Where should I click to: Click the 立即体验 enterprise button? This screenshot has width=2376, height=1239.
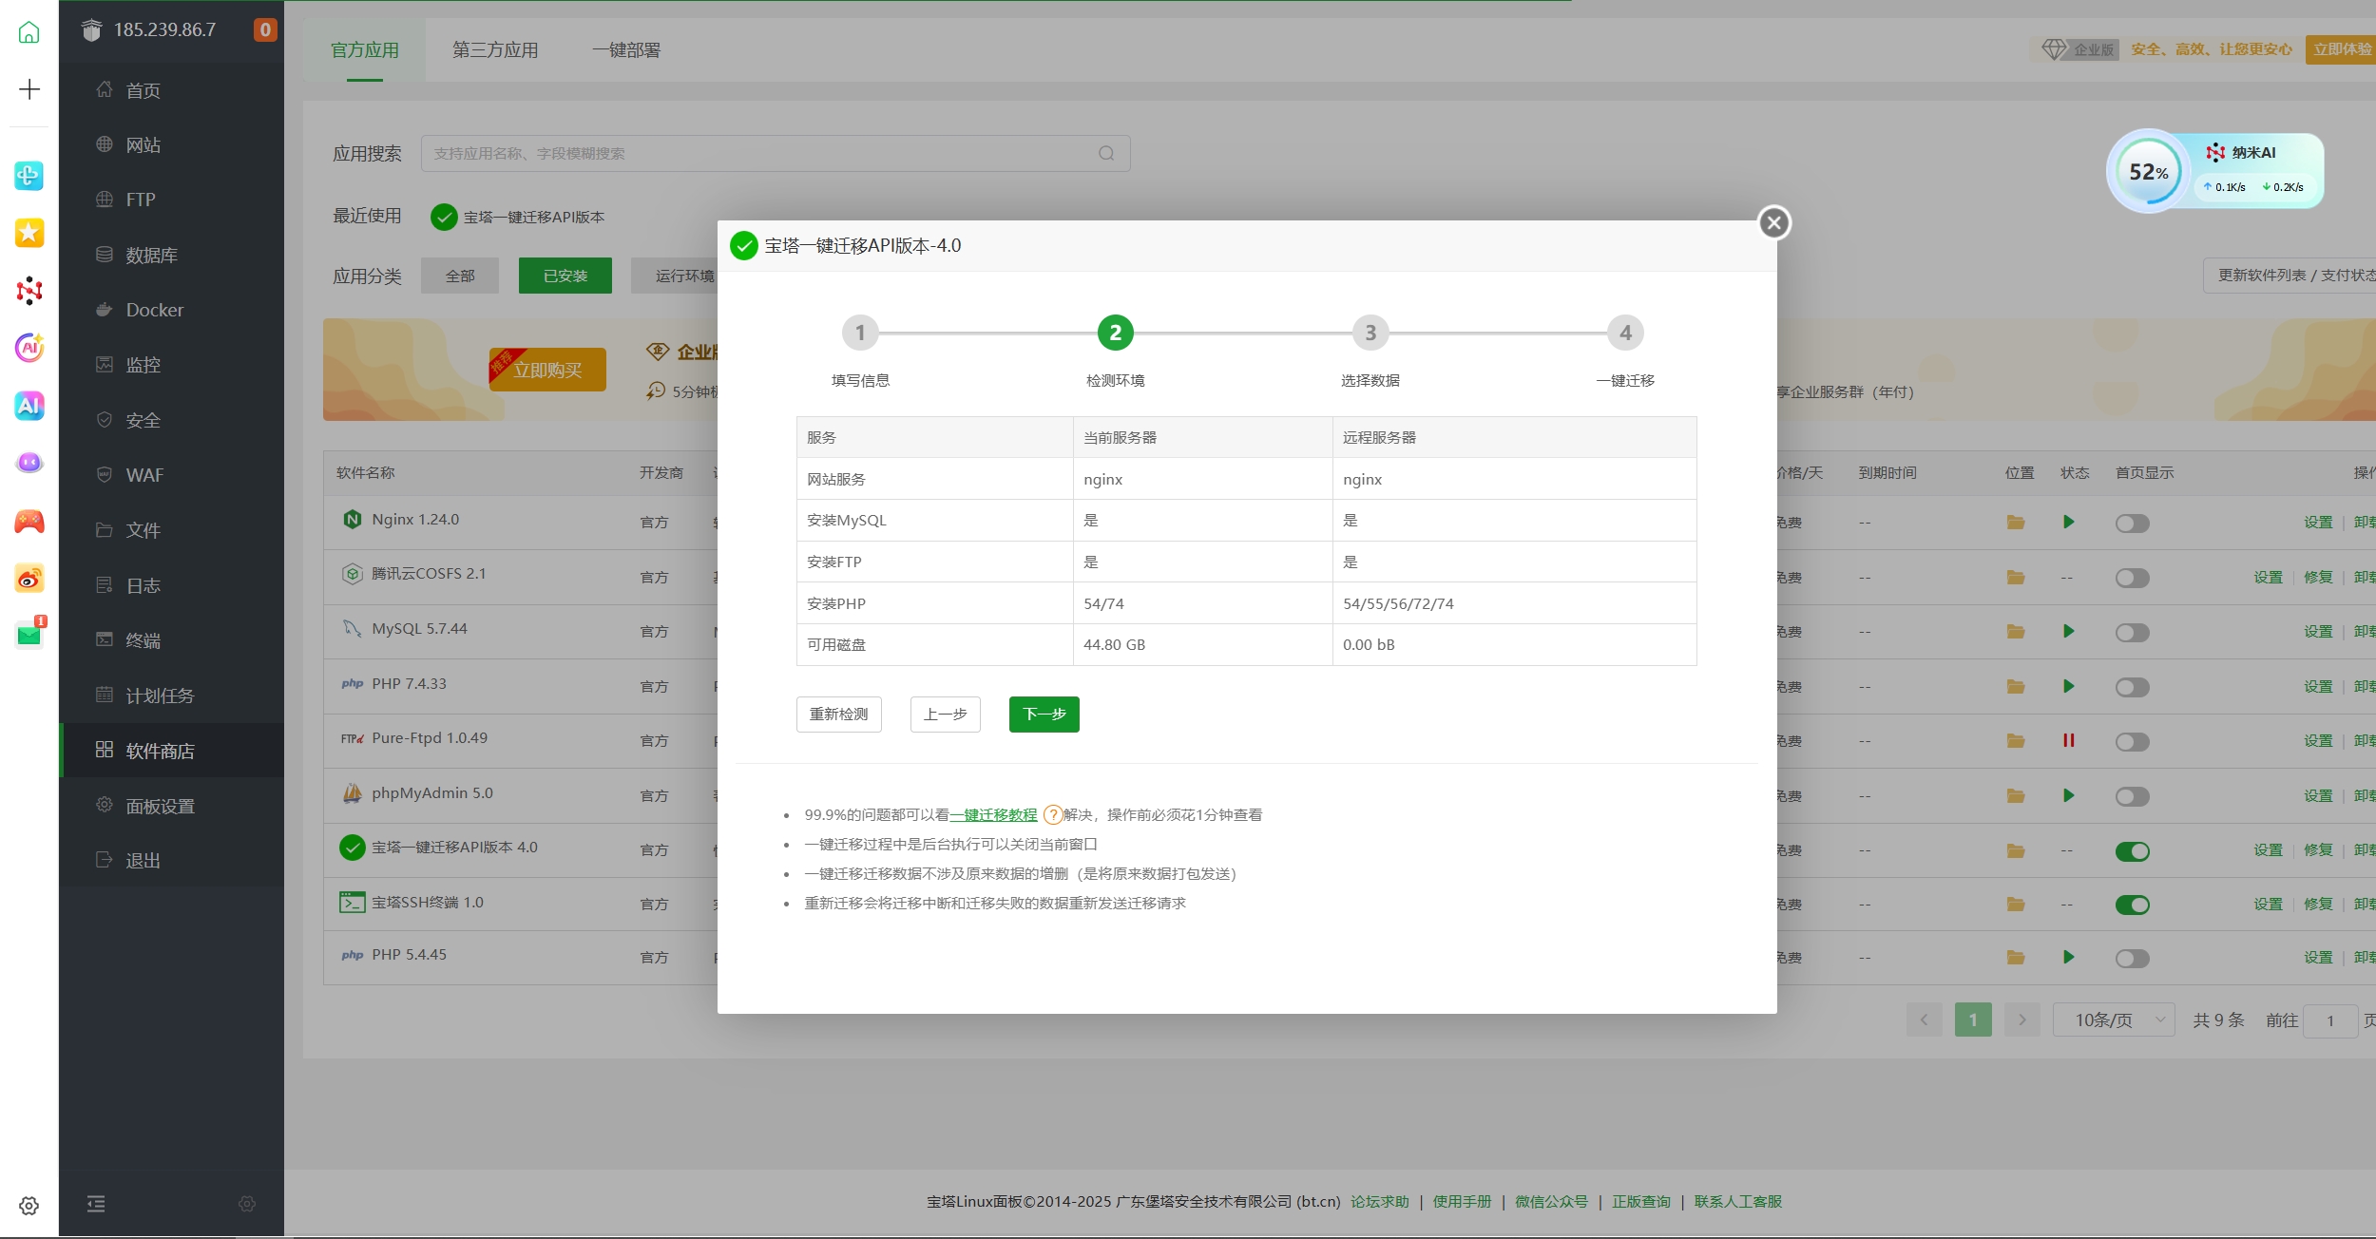coord(2342,48)
